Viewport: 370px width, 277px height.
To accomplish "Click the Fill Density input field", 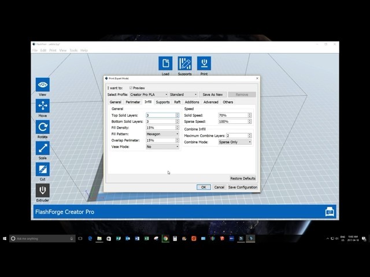I will pyautogui.click(x=160, y=128).
